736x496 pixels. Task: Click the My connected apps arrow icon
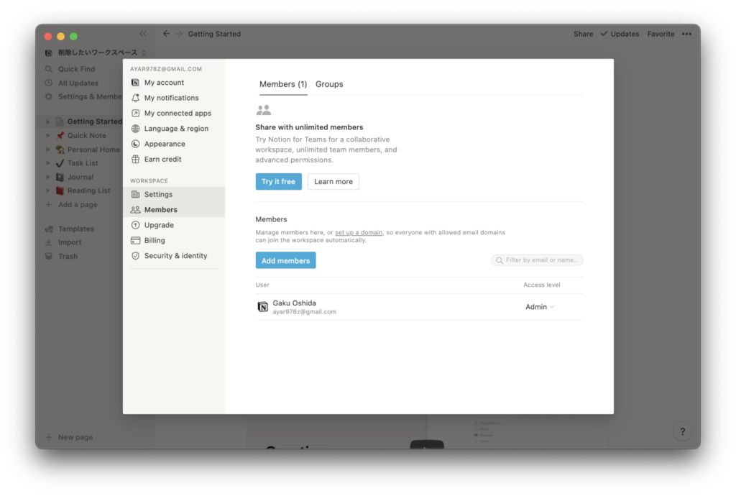tap(135, 113)
